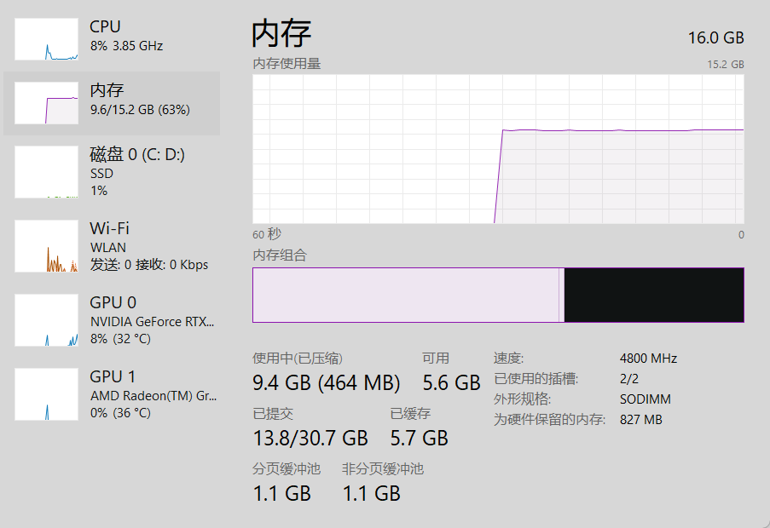The width and height of the screenshot is (770, 528).
Task: Click the 速度 4800 MHz value
Action: point(648,359)
